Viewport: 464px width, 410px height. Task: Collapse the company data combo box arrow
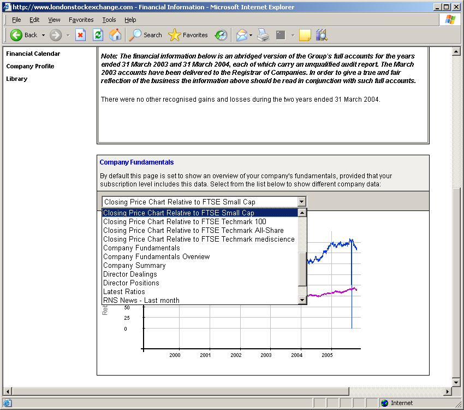[x=301, y=202]
